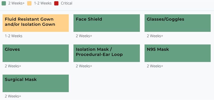The height and width of the screenshot is (100, 214).
Task: Click 2 Weeks+ status under Isolation Mask
Action: pyautogui.click(x=84, y=66)
